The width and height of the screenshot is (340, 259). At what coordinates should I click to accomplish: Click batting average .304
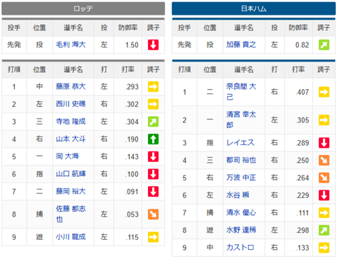(x=132, y=122)
